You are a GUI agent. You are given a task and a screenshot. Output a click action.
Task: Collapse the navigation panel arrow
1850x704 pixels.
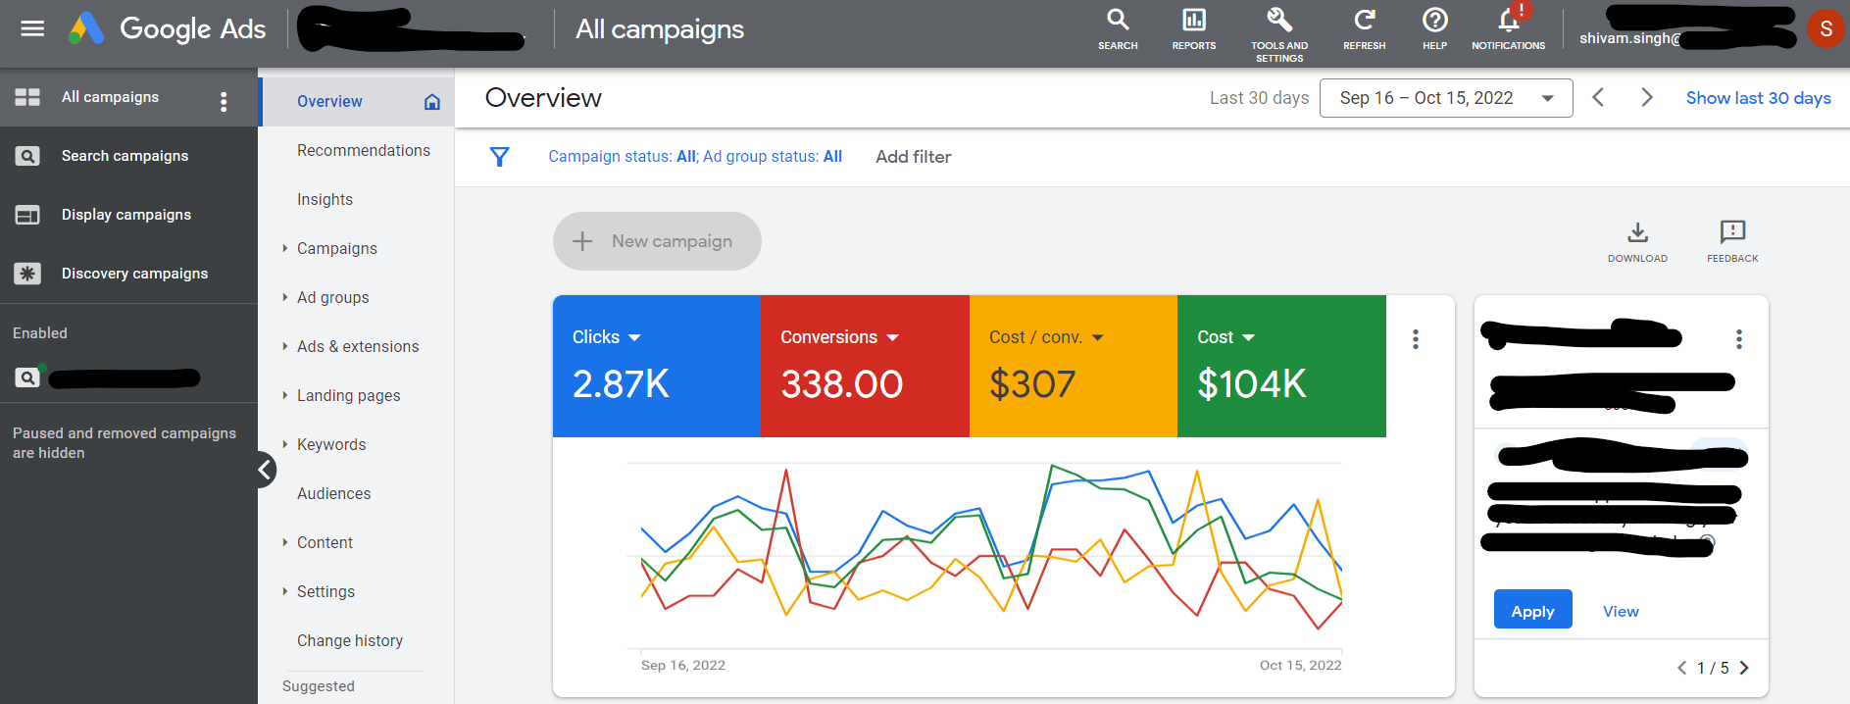pos(265,470)
